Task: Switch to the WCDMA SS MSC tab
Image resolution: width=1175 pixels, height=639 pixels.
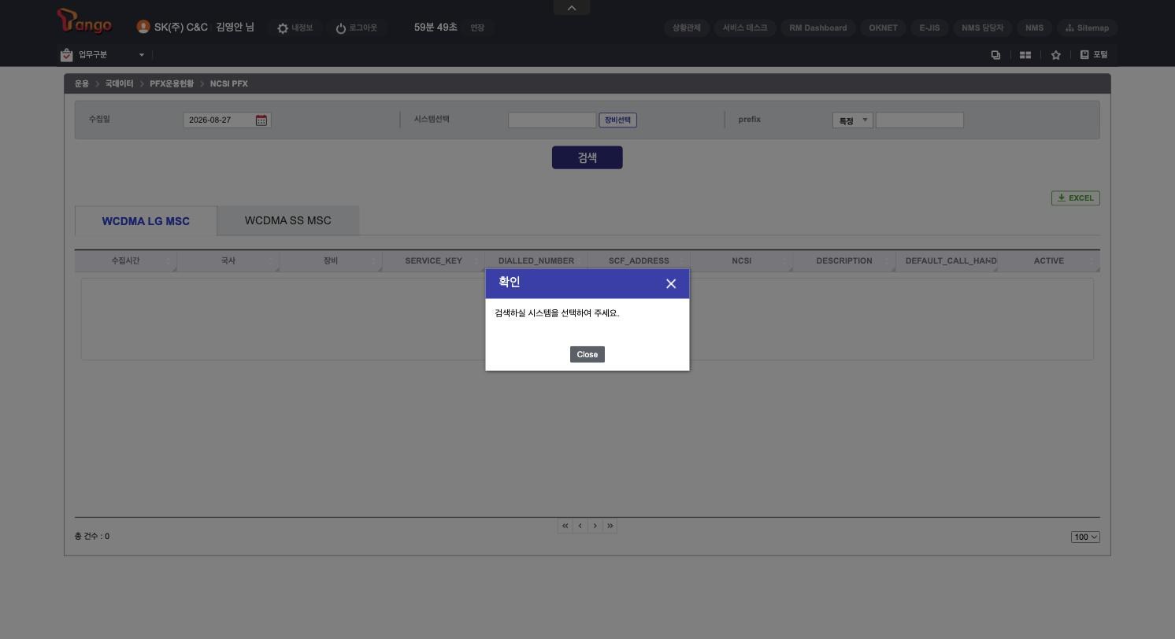Action: (288, 220)
